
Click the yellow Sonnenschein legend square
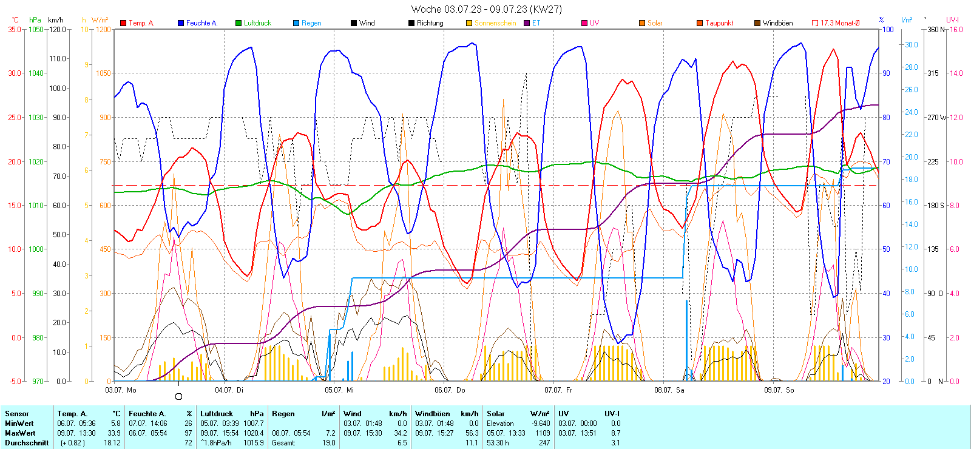(x=469, y=23)
